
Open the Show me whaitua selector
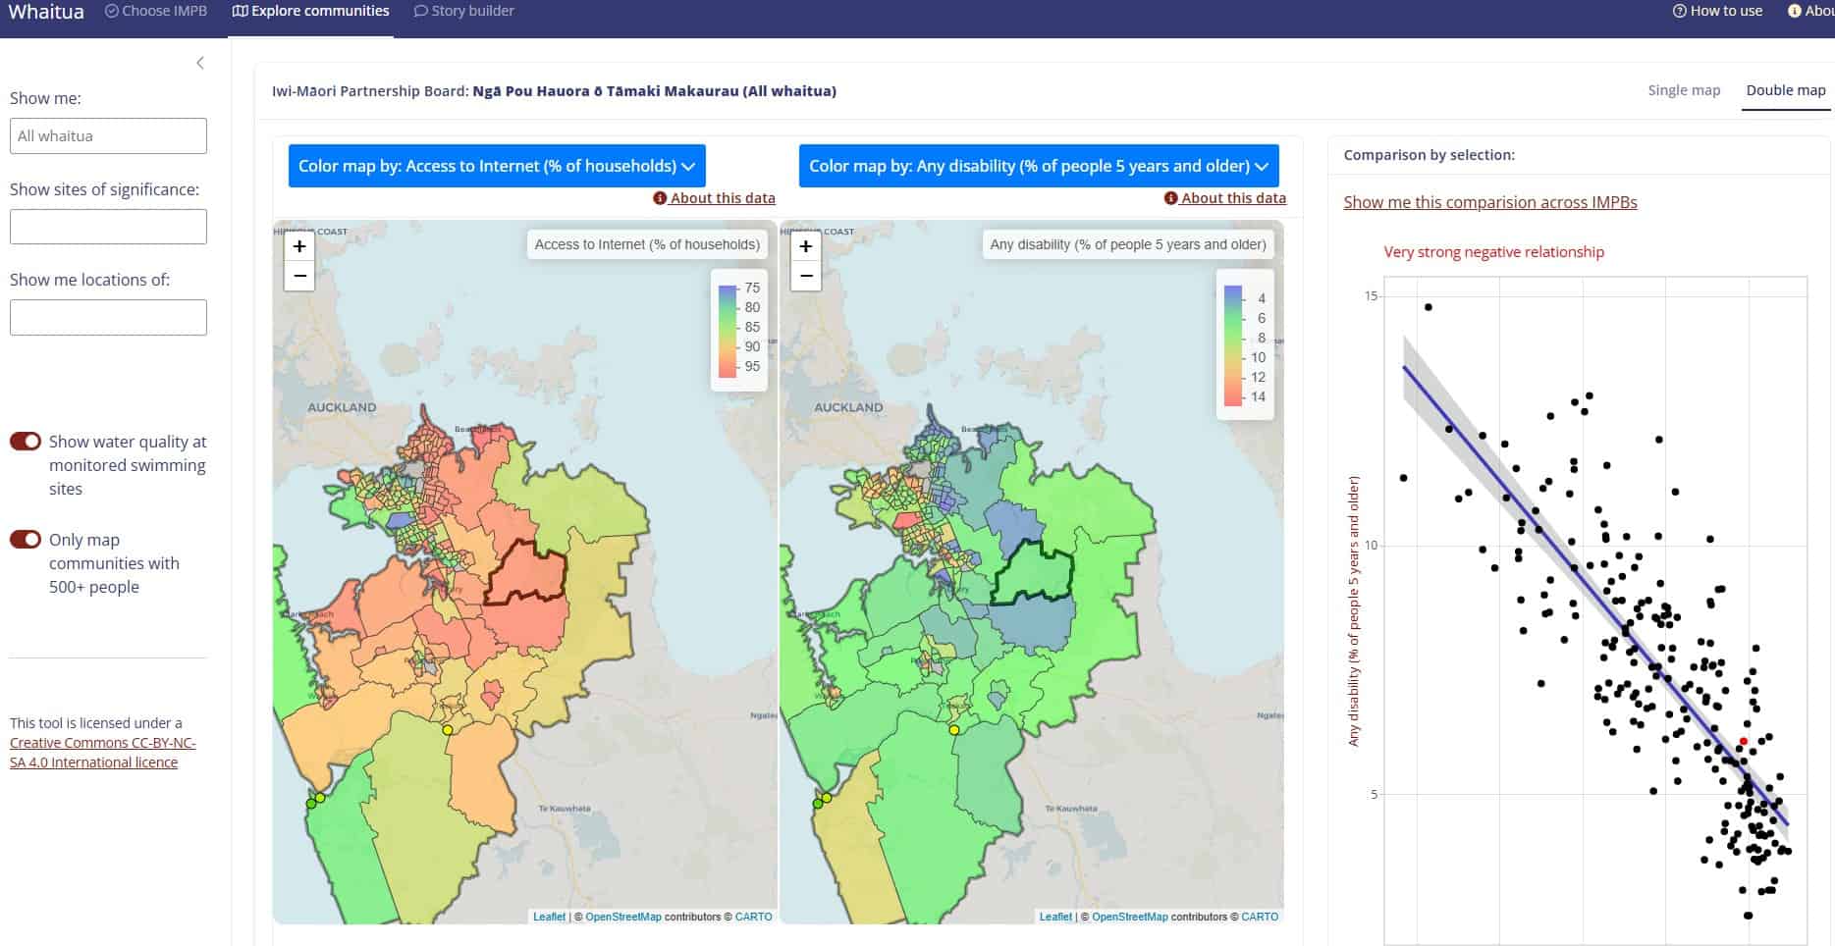(x=108, y=136)
